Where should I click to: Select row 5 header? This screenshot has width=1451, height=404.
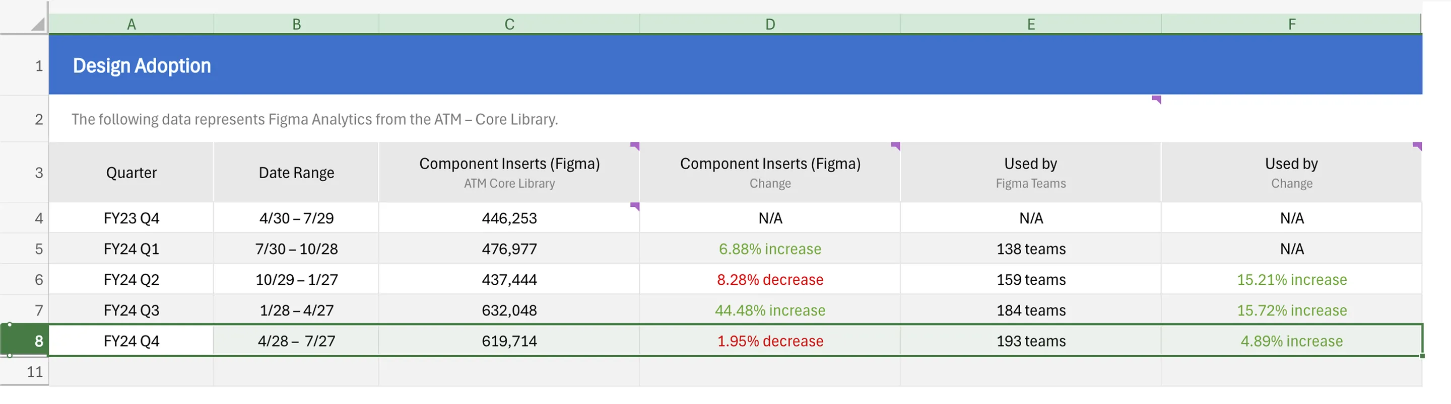point(25,249)
